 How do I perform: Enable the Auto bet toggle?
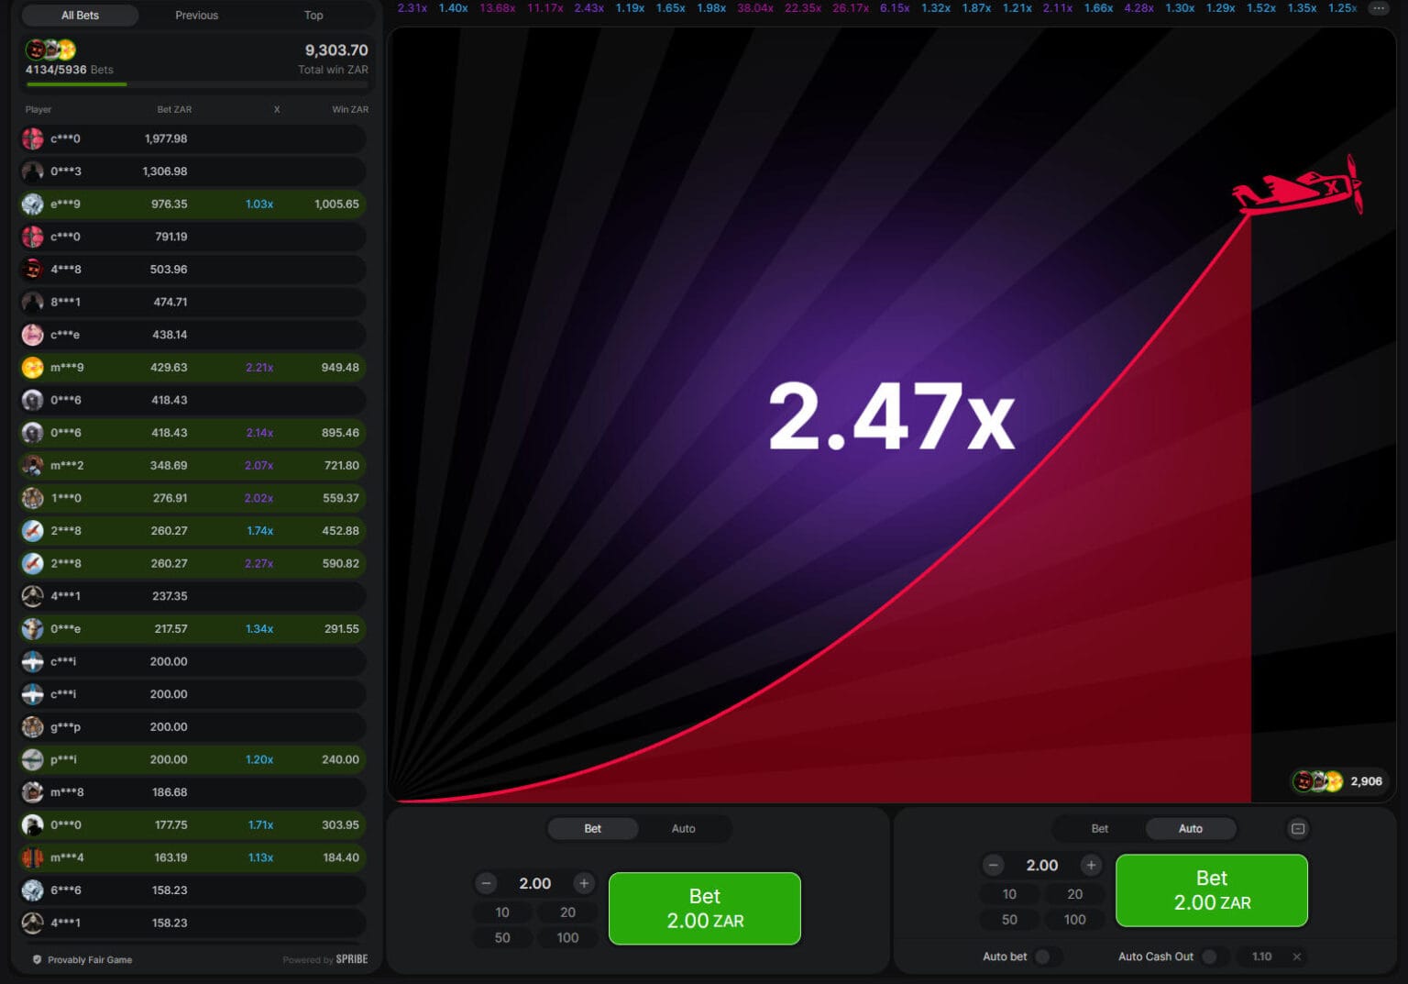(1043, 956)
